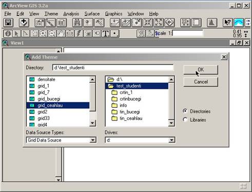Screen dimensions: 252x192
Task: Click the Locate Address pushpin icon
Action: 88,23
